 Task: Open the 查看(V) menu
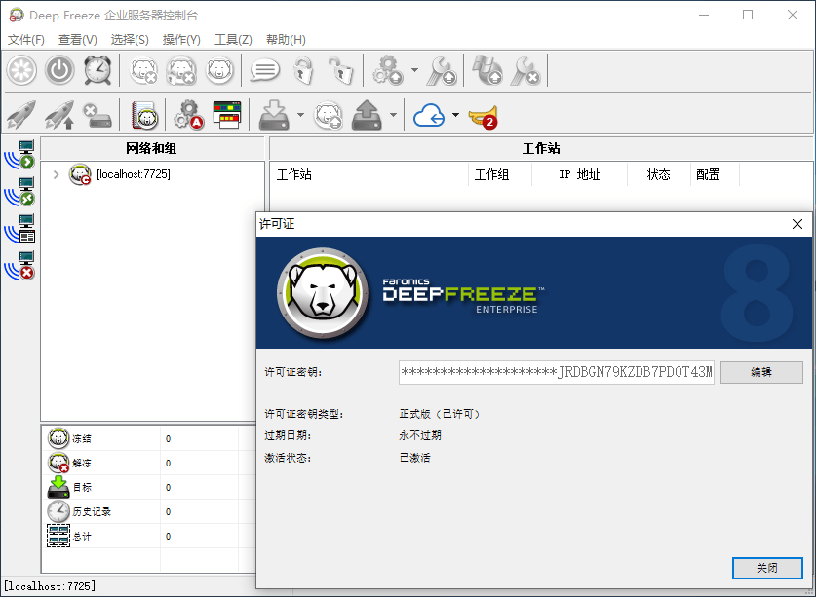pyautogui.click(x=78, y=40)
